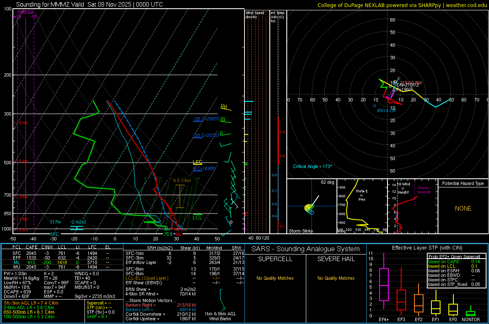Screen dimensions: 489x324
Task: Click 'SARS - Sounding Analogue System' heading
Action: click(305, 249)
